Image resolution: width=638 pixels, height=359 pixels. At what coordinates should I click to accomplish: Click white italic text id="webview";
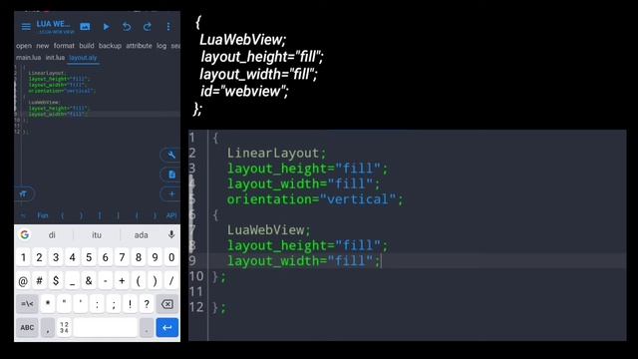(244, 91)
